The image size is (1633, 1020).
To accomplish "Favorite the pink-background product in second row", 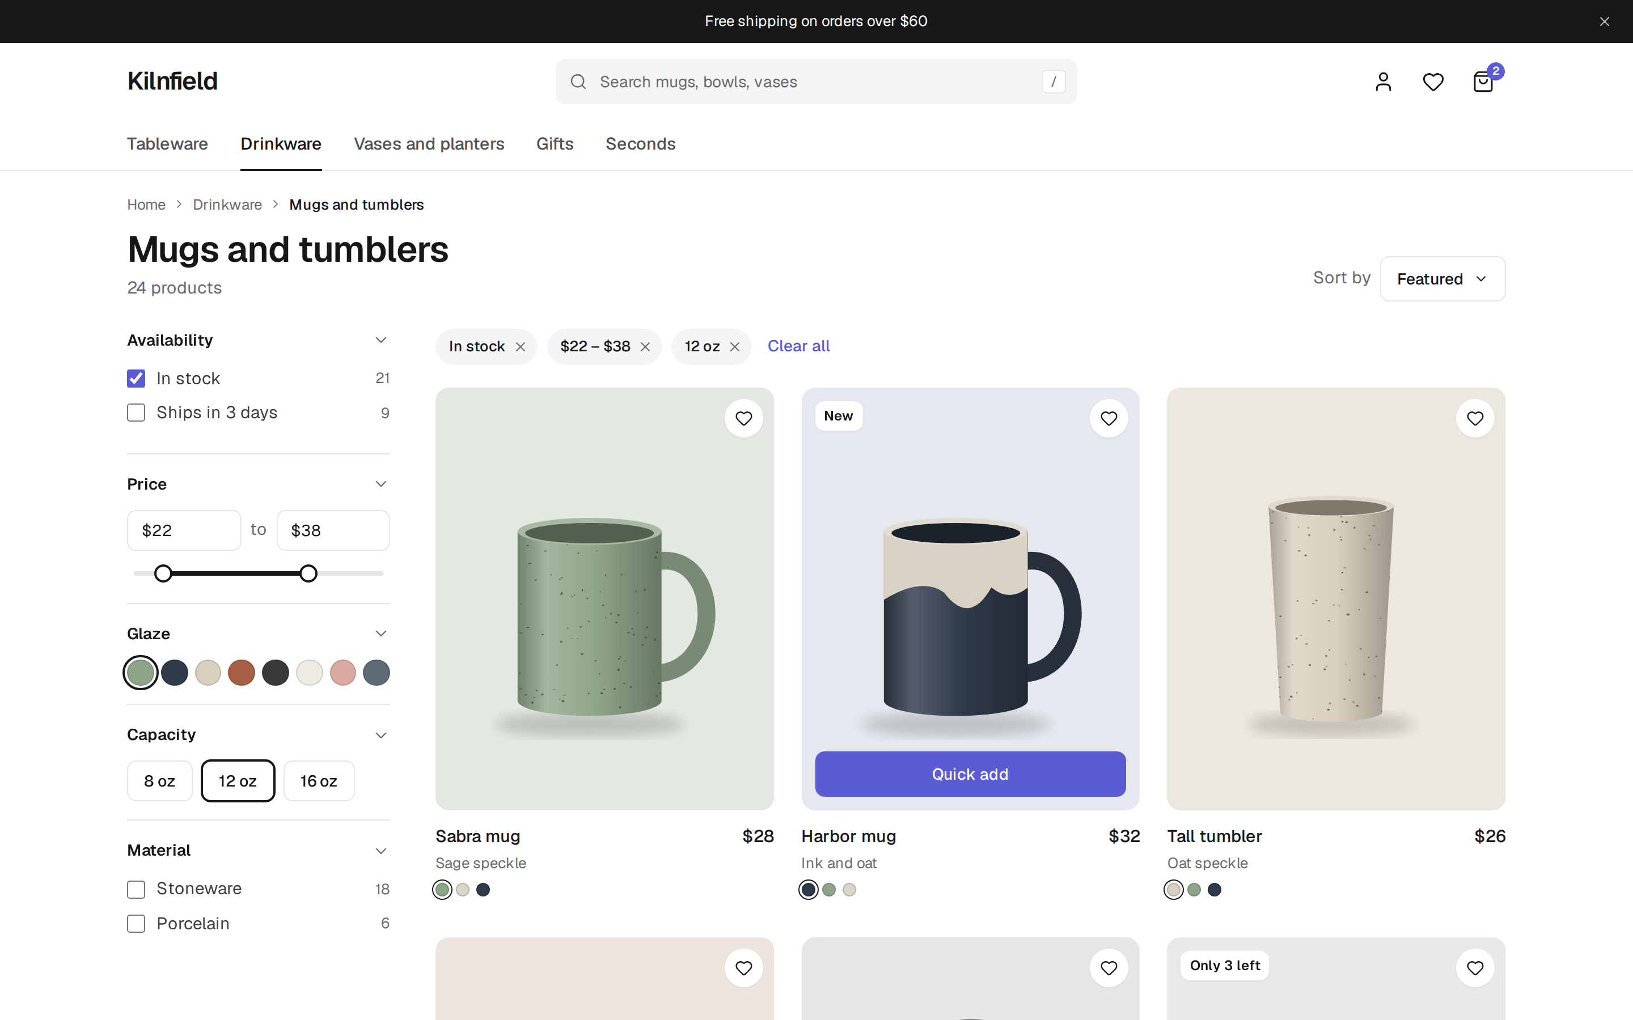I will (743, 968).
